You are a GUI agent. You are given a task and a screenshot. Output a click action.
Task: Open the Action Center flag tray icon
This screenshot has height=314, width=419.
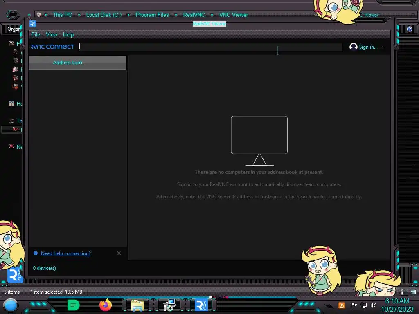click(354, 305)
